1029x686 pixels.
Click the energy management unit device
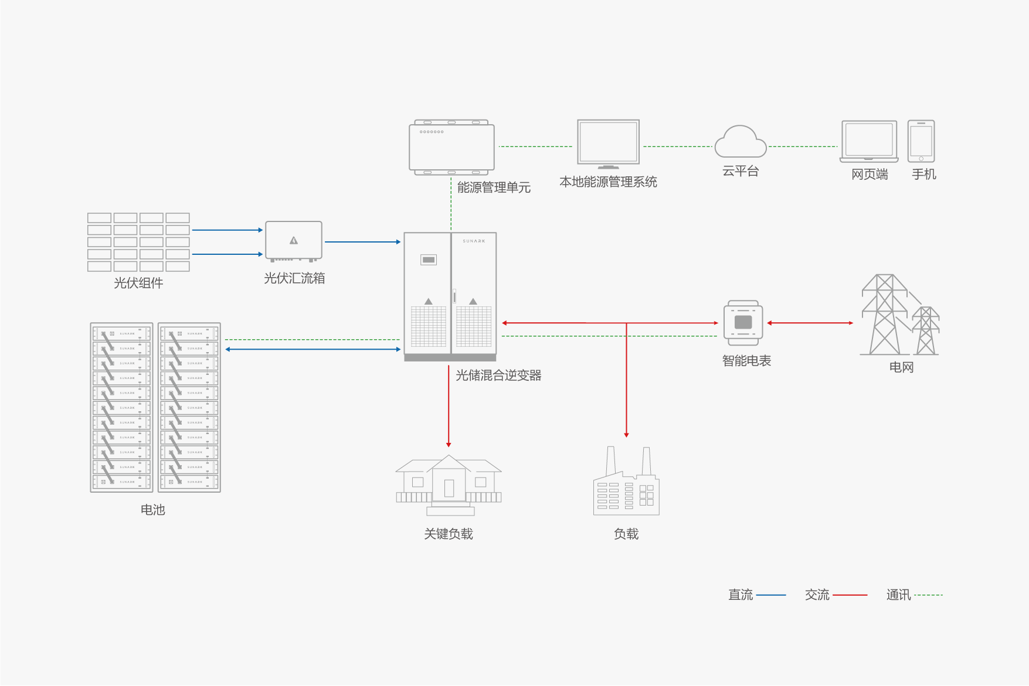pyautogui.click(x=451, y=147)
